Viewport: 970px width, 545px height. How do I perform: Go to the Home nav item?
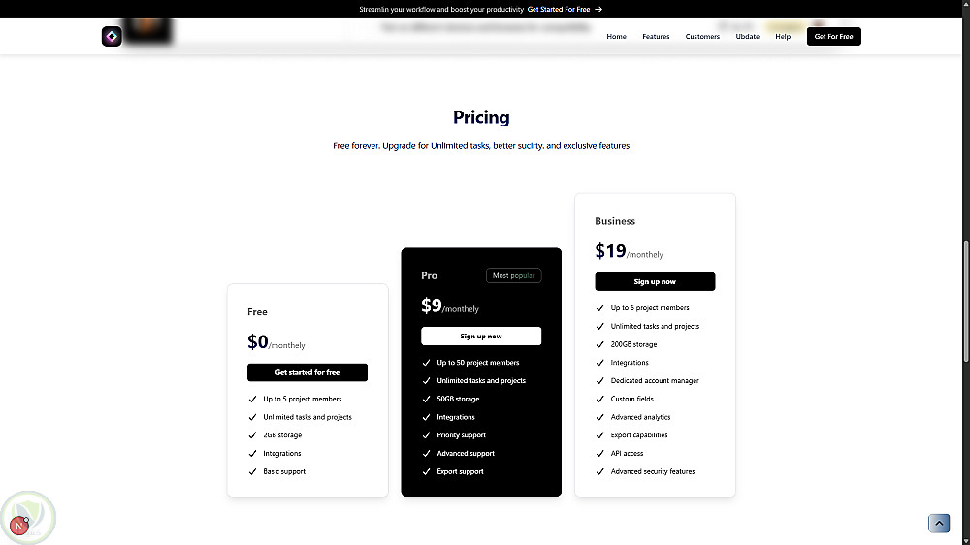[x=616, y=37]
